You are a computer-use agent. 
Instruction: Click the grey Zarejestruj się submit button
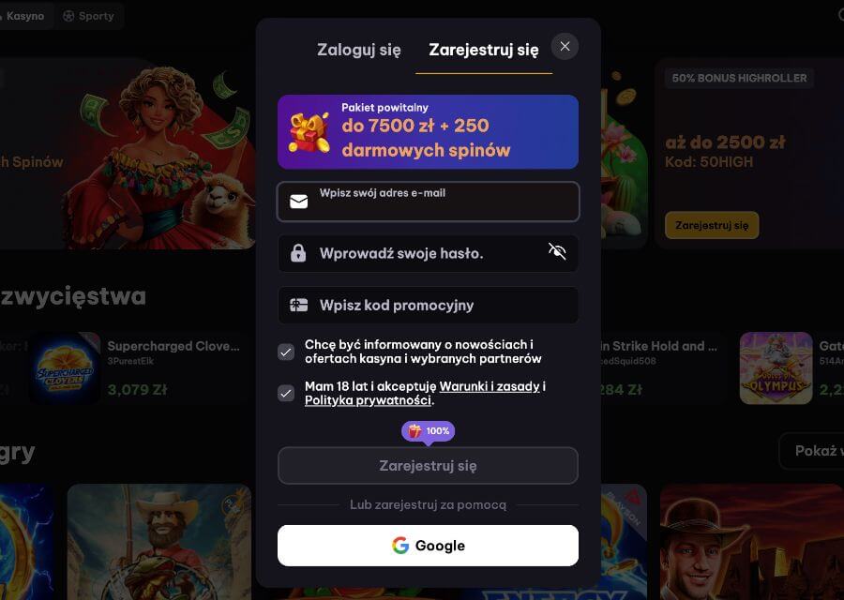pyautogui.click(x=428, y=466)
